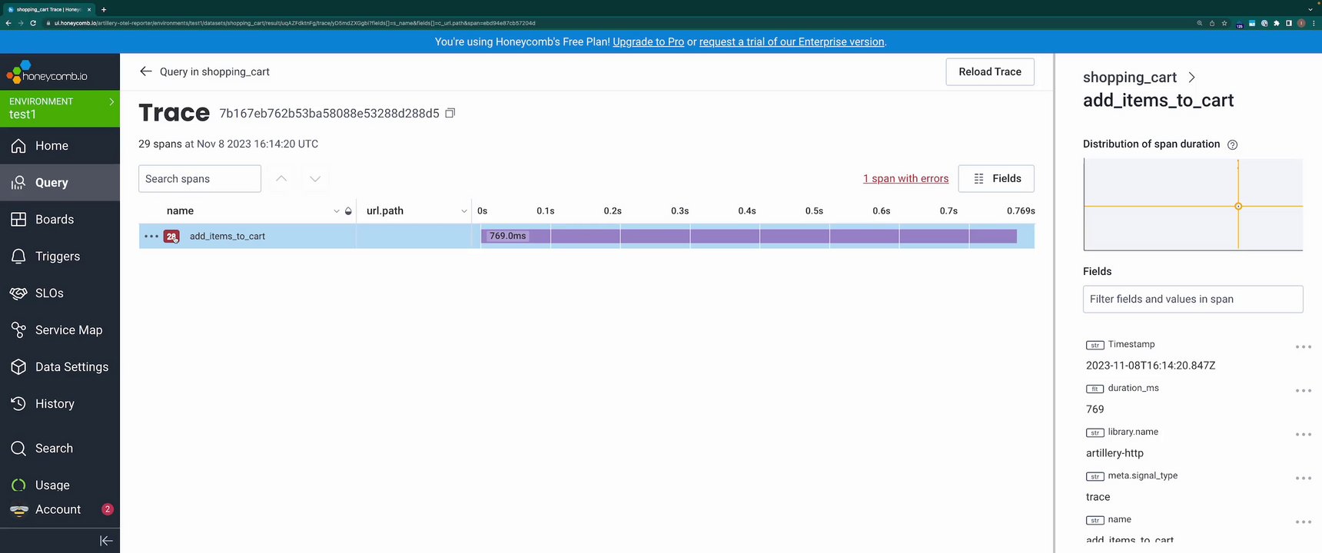Open the url.path column dropdown arrow
Screen dimensions: 1322x553
pos(464,211)
